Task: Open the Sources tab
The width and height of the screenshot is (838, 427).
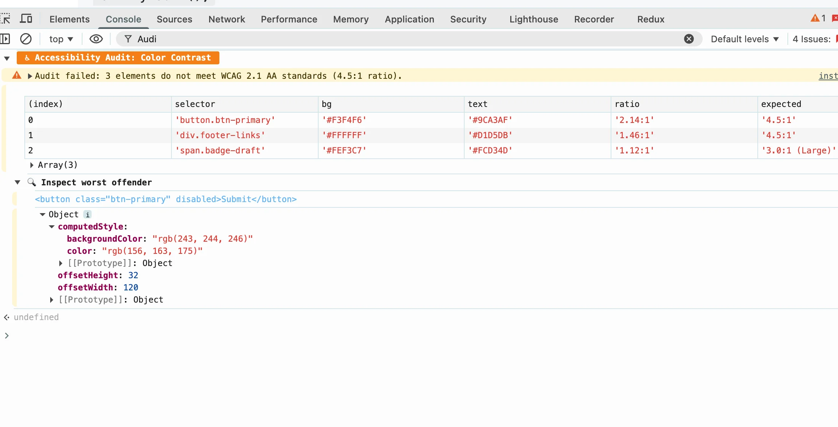Action: (x=175, y=19)
